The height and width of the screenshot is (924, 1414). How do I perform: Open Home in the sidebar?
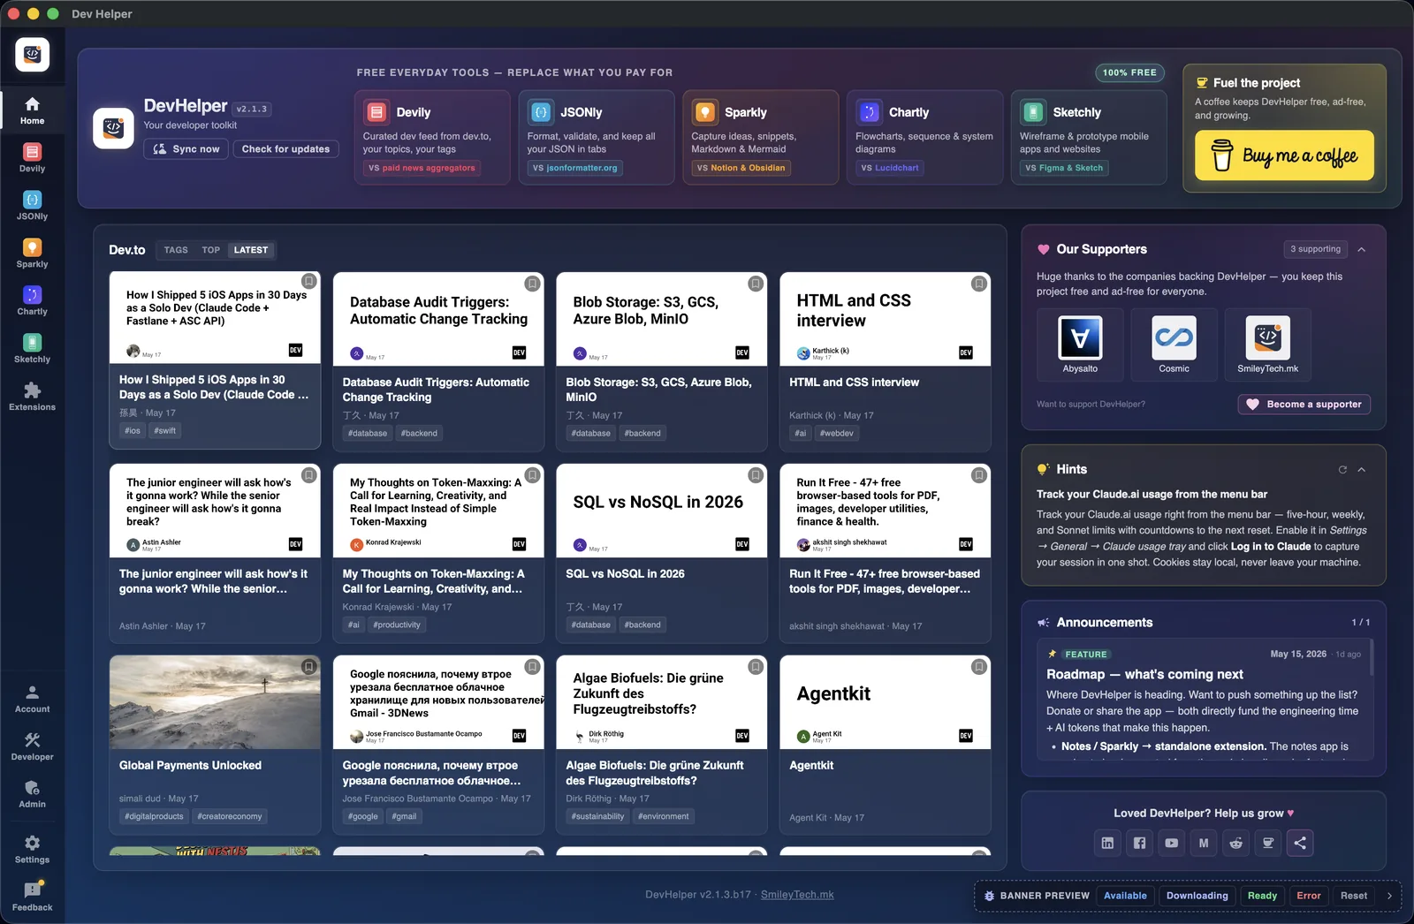(32, 110)
